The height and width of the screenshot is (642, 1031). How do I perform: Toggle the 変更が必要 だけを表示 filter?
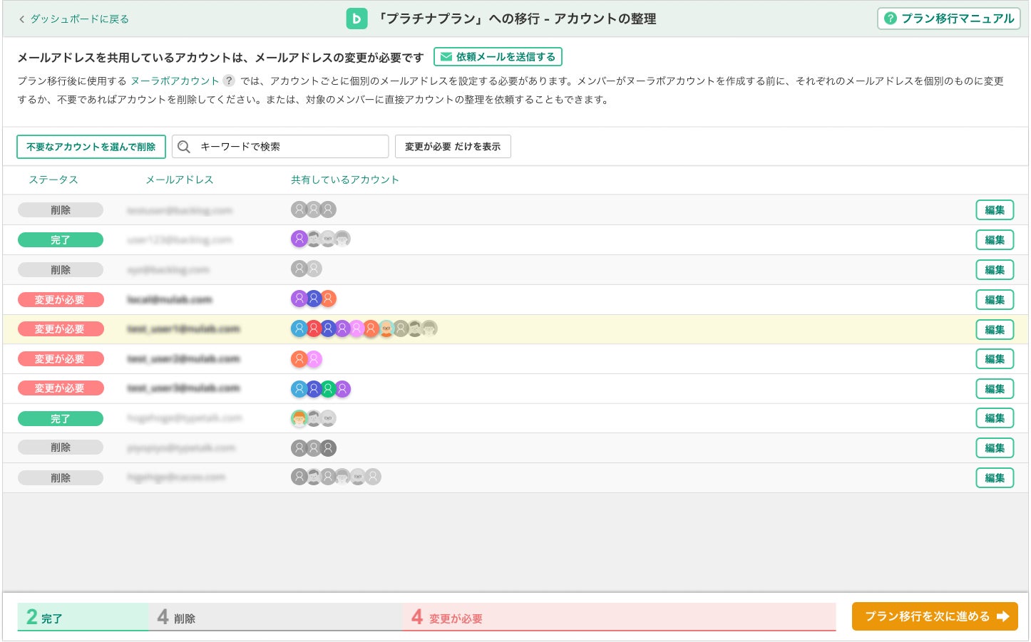coord(453,147)
